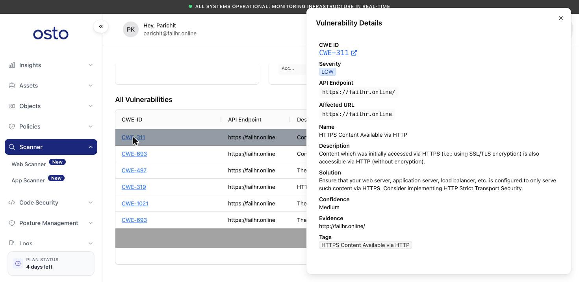Click Plan Status 4 days left card

(x=51, y=263)
